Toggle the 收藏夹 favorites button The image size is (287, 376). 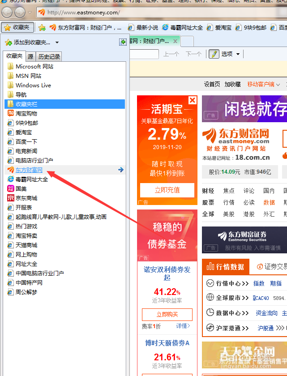(17, 27)
